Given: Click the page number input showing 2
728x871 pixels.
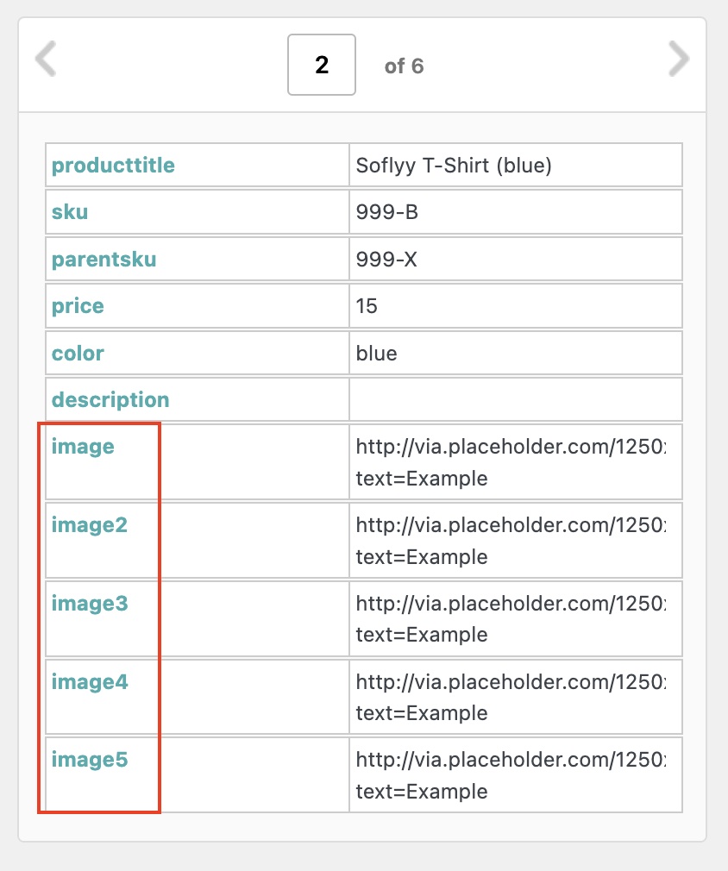Looking at the screenshot, I should 321,65.
